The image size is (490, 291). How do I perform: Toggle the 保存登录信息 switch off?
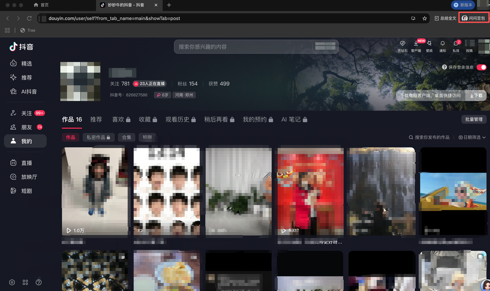point(481,67)
